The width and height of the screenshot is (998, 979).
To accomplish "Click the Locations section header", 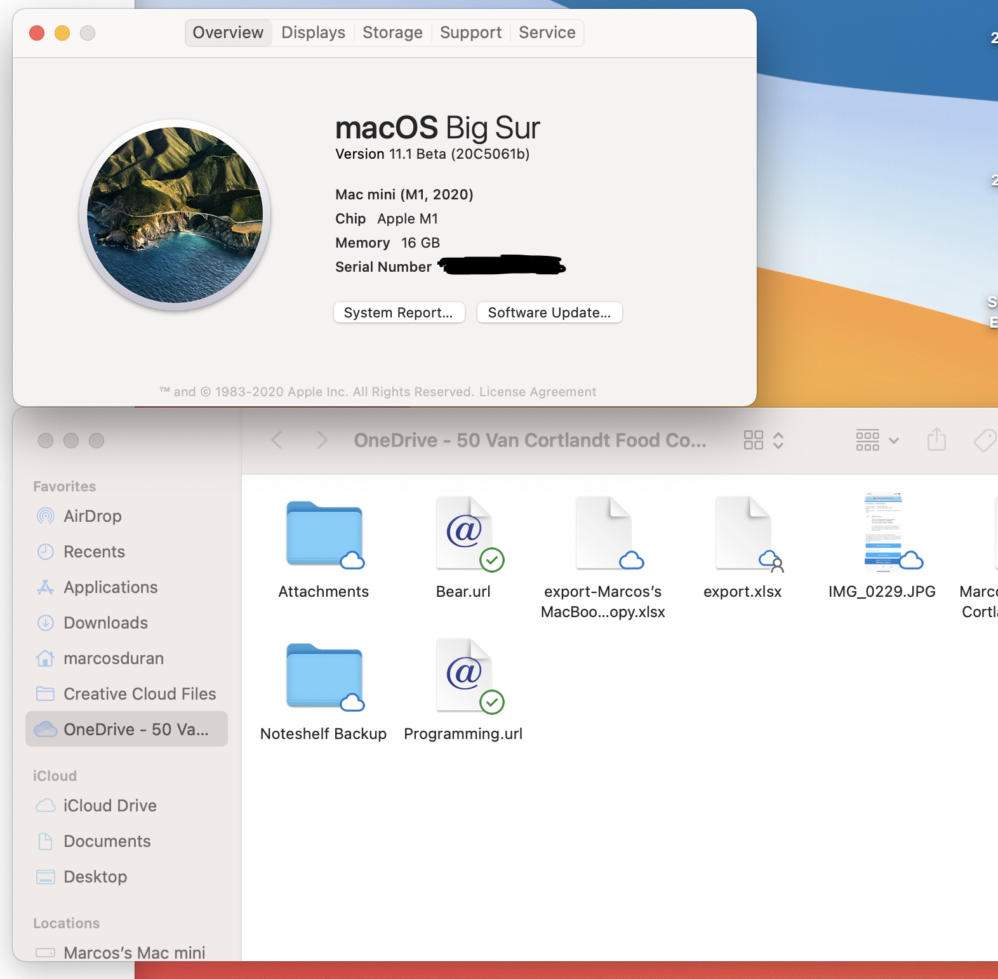I will pos(67,923).
